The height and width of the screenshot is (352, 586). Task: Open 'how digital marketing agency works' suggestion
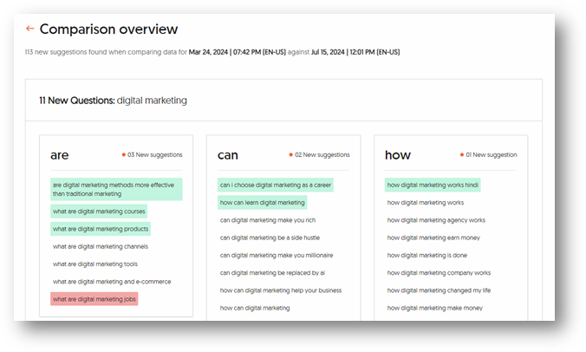click(x=436, y=220)
